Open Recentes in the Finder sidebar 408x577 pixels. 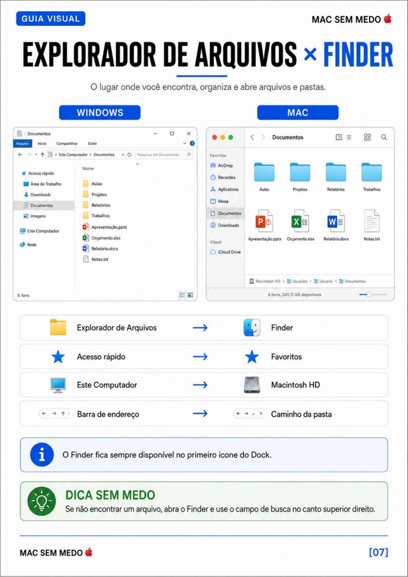click(223, 177)
